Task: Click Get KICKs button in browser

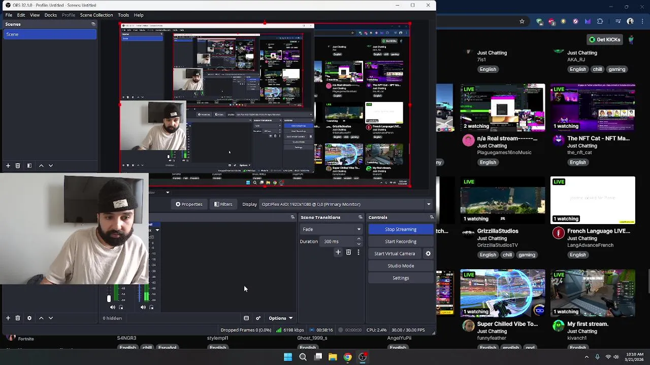Action: [605, 40]
